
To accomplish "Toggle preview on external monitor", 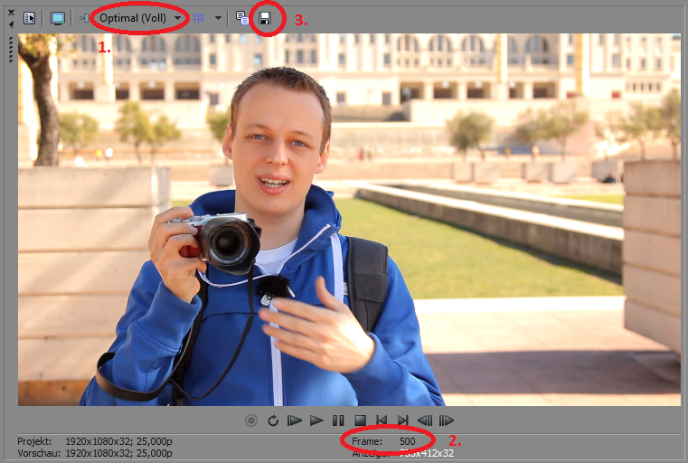I will click(58, 18).
